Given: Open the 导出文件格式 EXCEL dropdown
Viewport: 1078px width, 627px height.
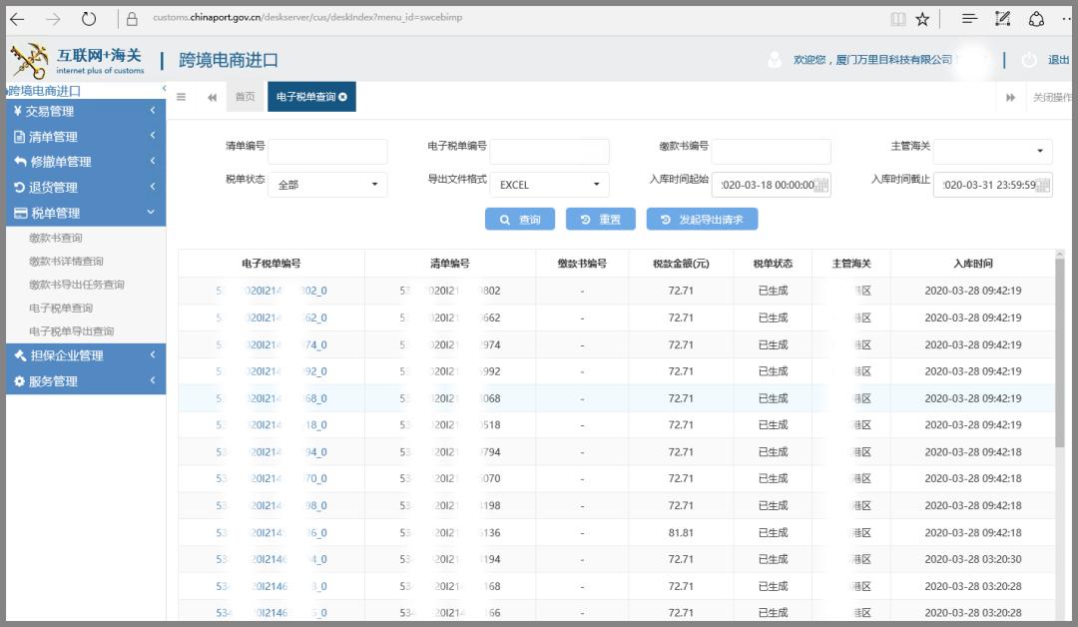Looking at the screenshot, I should click(x=549, y=184).
